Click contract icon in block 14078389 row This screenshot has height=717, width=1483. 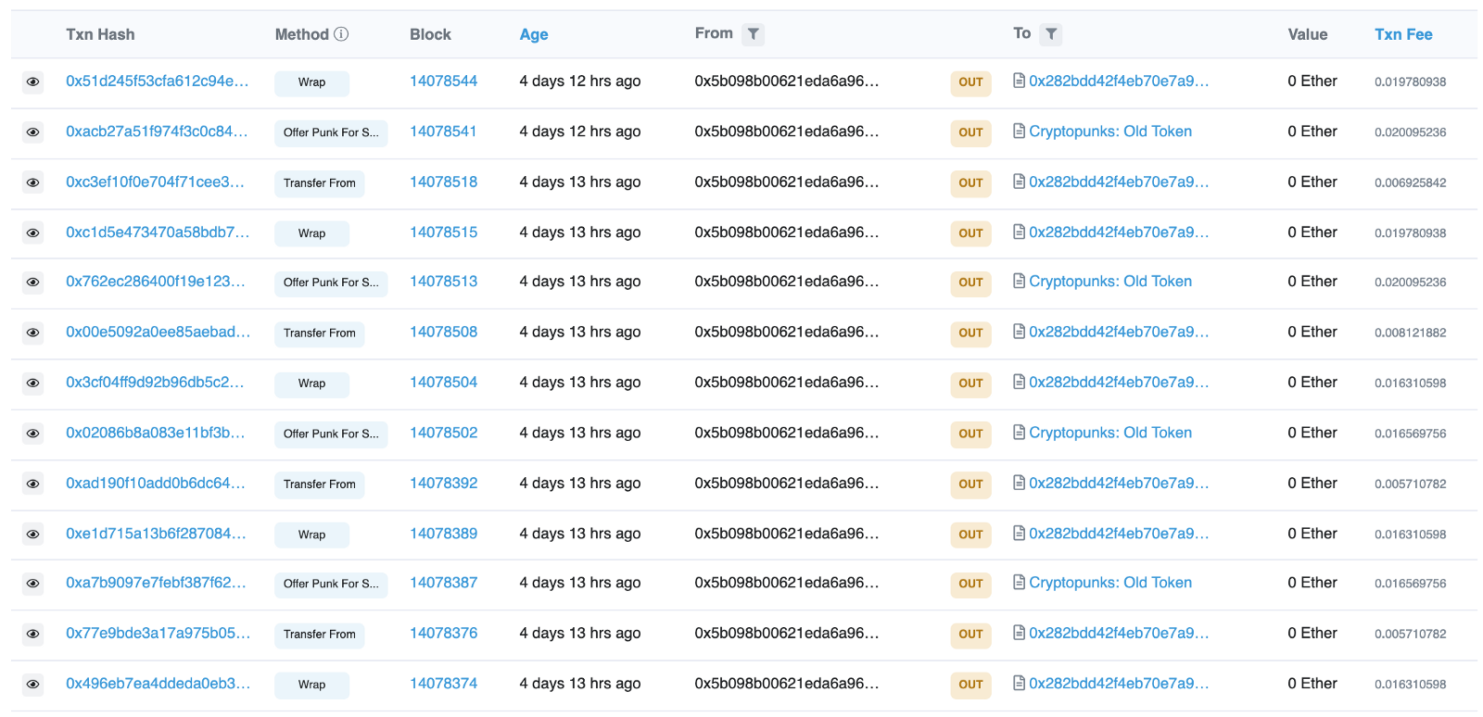pos(1019,534)
